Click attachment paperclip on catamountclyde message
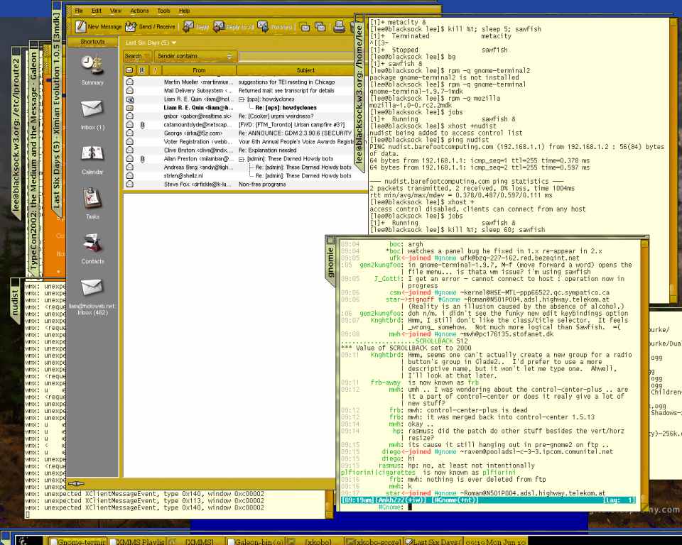682x545 pixels. coord(142,125)
